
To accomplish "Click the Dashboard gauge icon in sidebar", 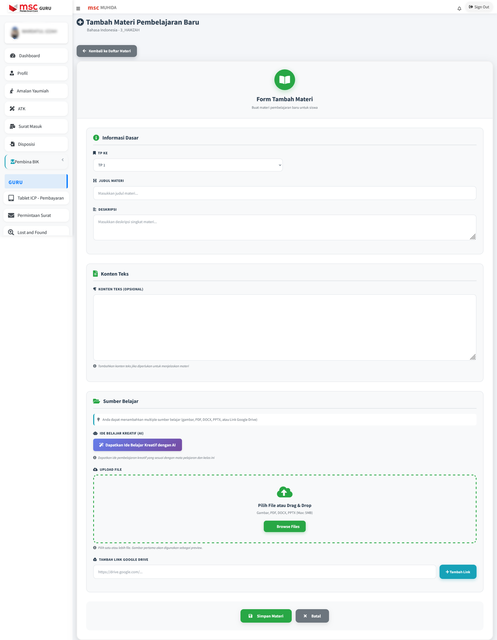I will [x=13, y=56].
